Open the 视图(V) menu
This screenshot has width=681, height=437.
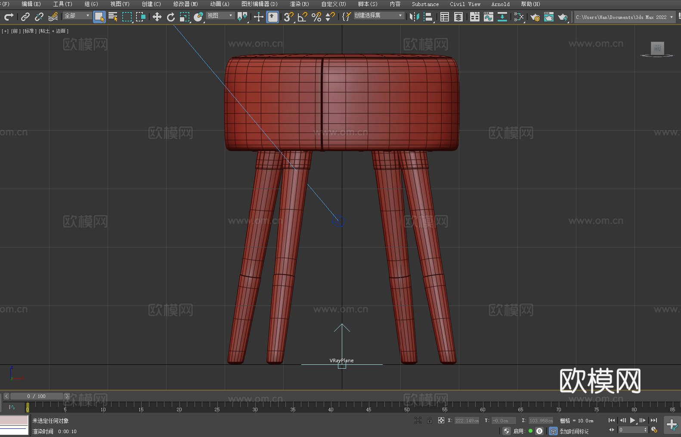pos(120,4)
